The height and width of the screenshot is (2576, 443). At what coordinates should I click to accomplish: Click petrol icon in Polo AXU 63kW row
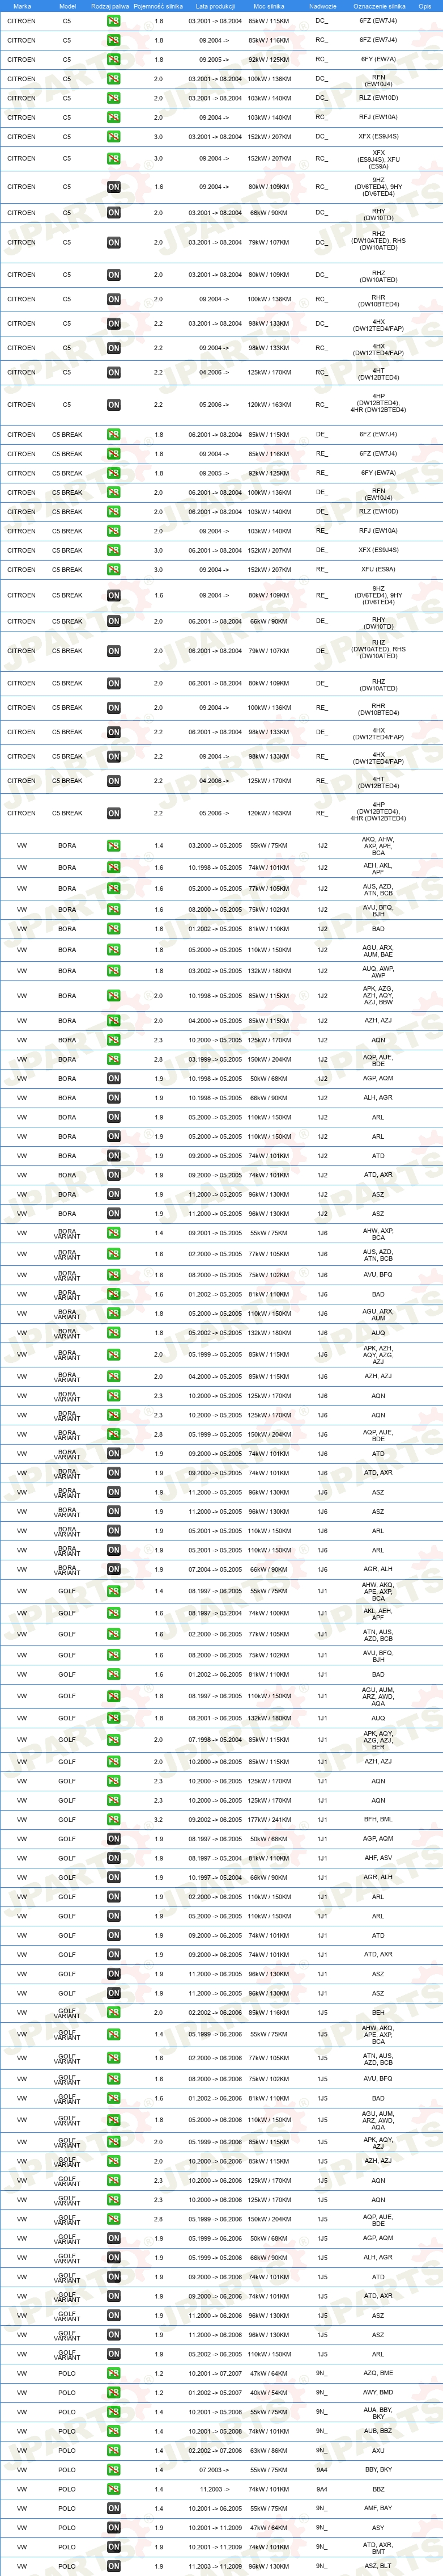click(x=114, y=2451)
